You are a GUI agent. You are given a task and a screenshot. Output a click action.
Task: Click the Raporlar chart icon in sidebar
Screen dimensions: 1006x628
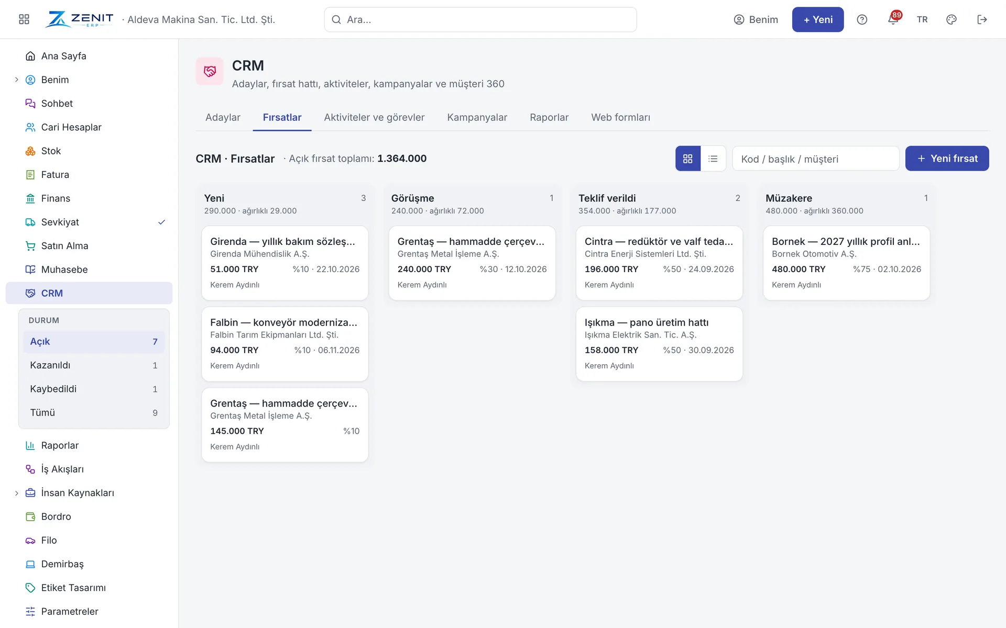point(30,445)
